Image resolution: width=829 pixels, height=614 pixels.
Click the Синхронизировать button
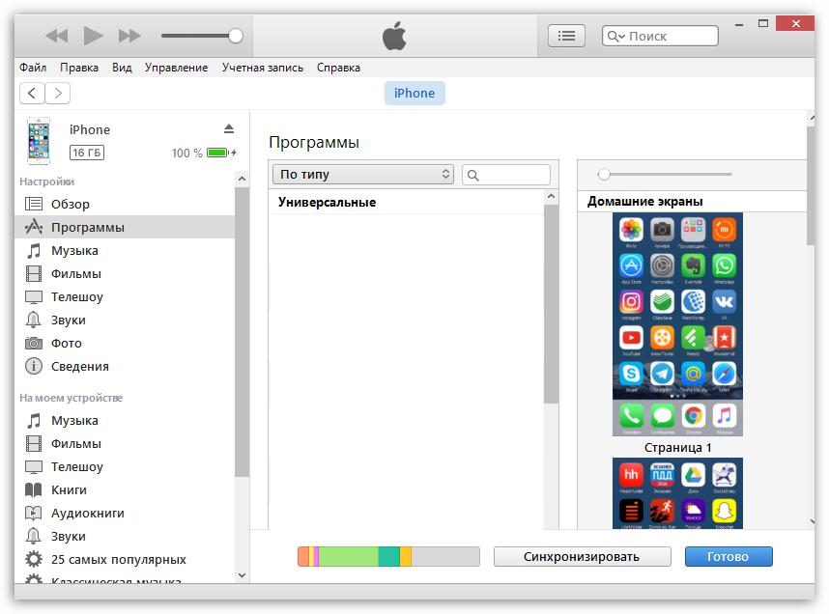click(x=582, y=557)
